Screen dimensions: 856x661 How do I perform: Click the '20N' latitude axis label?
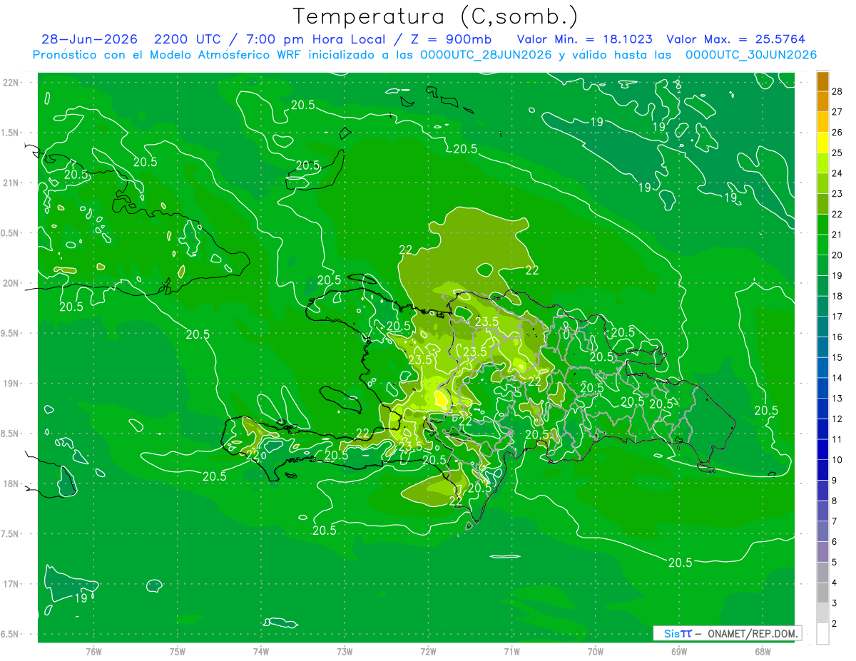[11, 283]
